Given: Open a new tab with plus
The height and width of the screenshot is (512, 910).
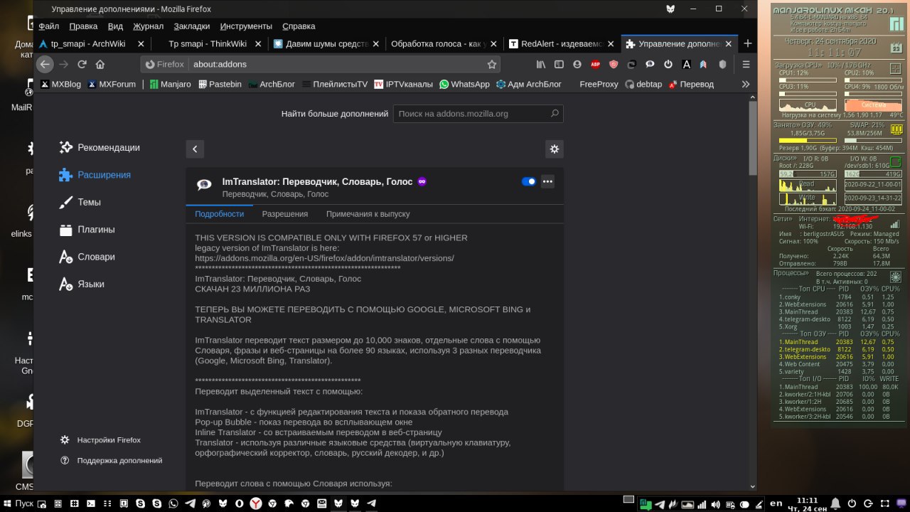Looking at the screenshot, I should click(747, 43).
